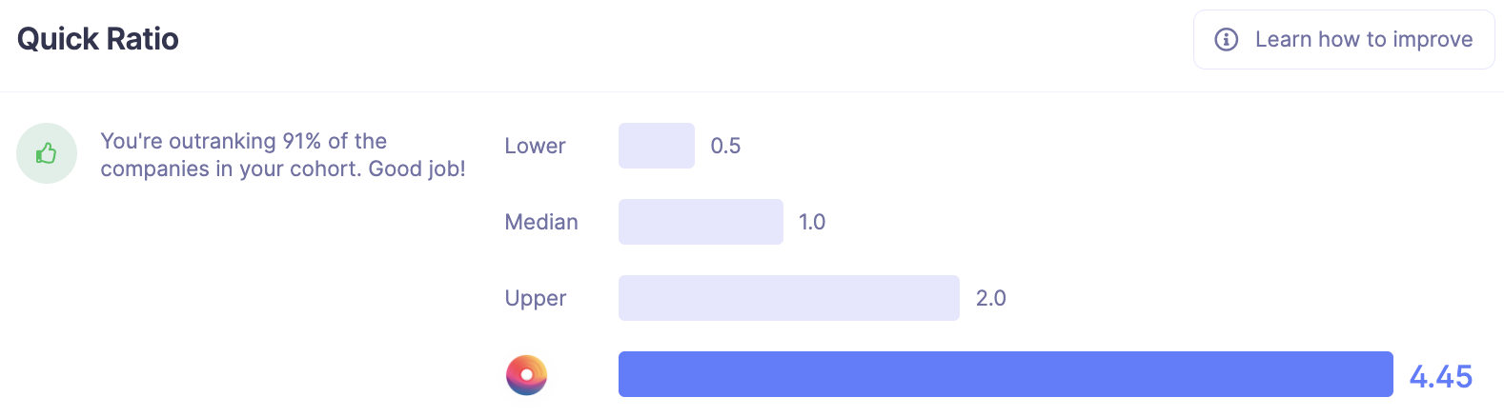
Task: Click the blue company score bar
Action: click(1006, 374)
